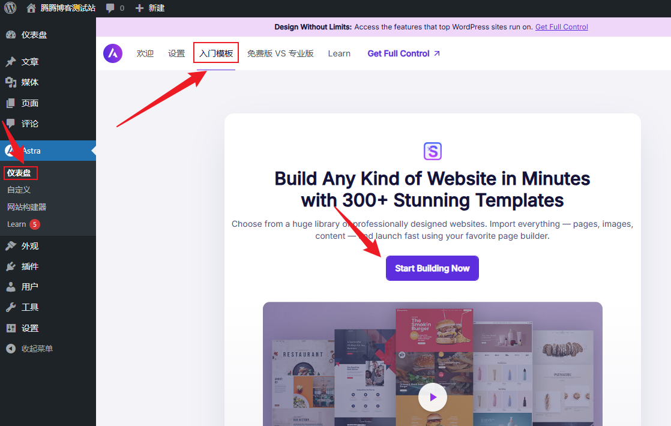Open the 外观 appearance menu
This screenshot has width=671, height=426.
(30, 246)
